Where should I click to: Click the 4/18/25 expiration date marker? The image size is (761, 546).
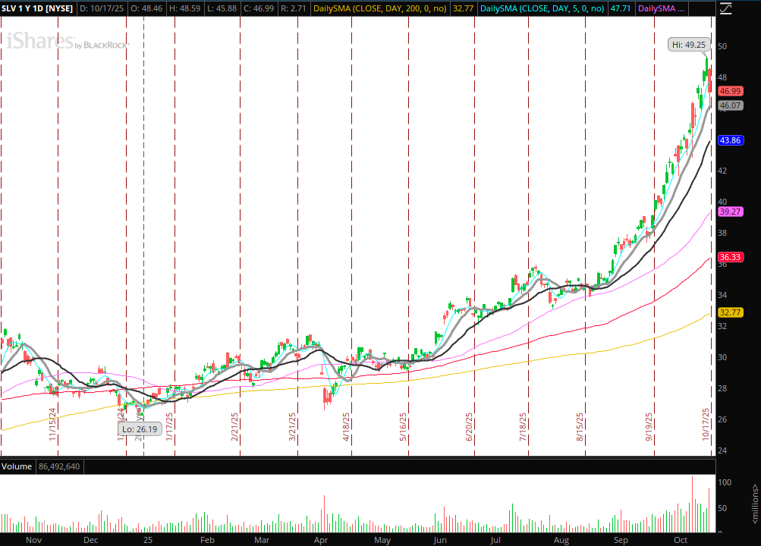346,427
